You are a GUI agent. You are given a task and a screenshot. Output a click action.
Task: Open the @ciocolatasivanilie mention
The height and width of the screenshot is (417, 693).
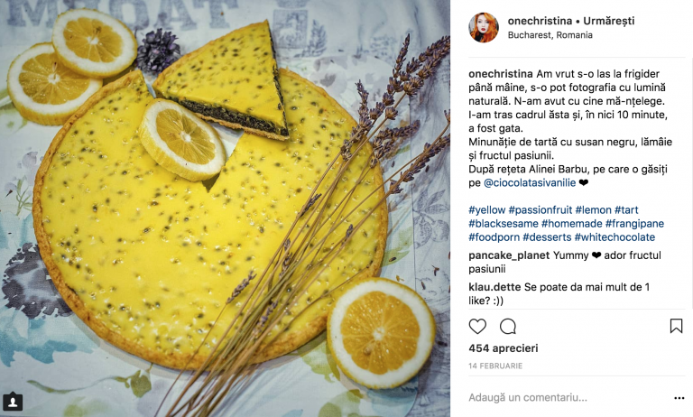[x=530, y=182]
